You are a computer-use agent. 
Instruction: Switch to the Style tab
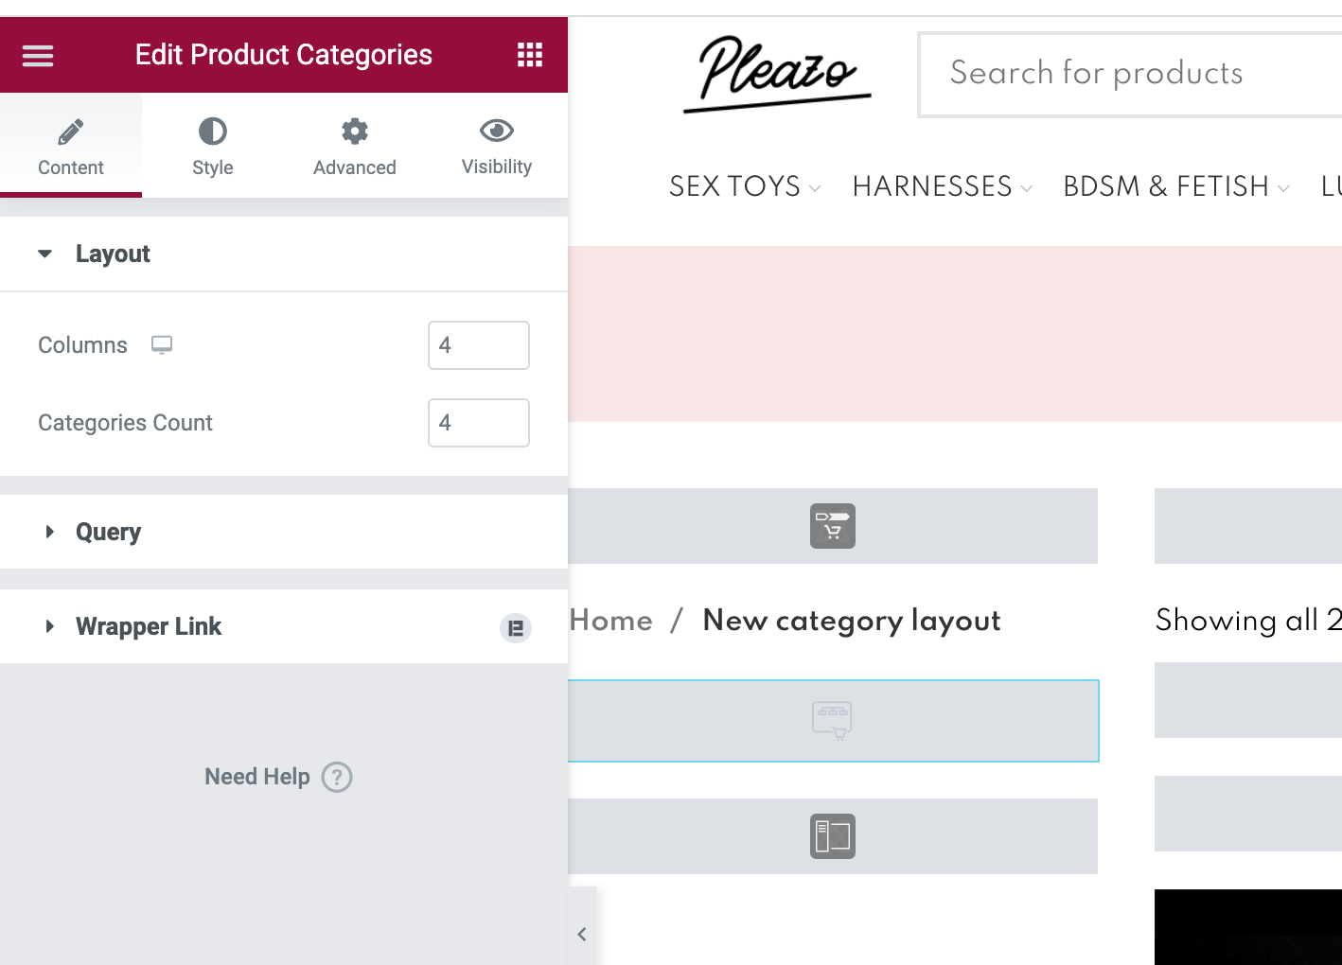(x=212, y=147)
